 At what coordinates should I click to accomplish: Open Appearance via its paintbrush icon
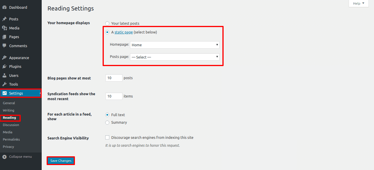(4, 58)
